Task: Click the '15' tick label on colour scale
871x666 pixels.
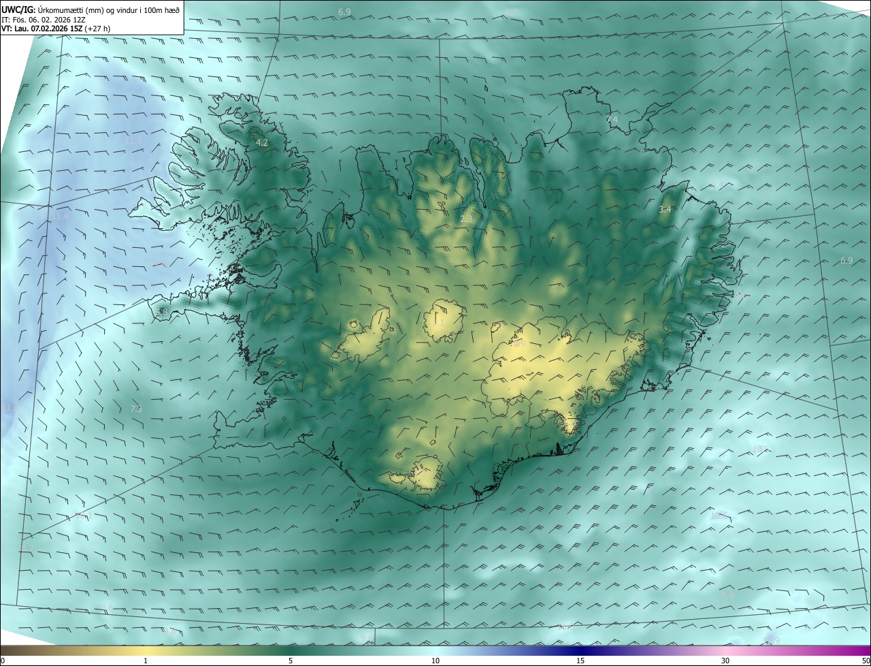Action: (x=580, y=661)
